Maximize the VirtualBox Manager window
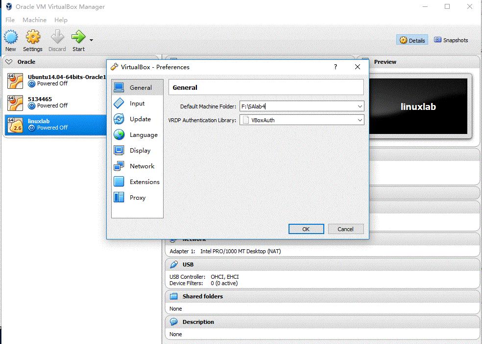The image size is (482, 344). [x=447, y=6]
